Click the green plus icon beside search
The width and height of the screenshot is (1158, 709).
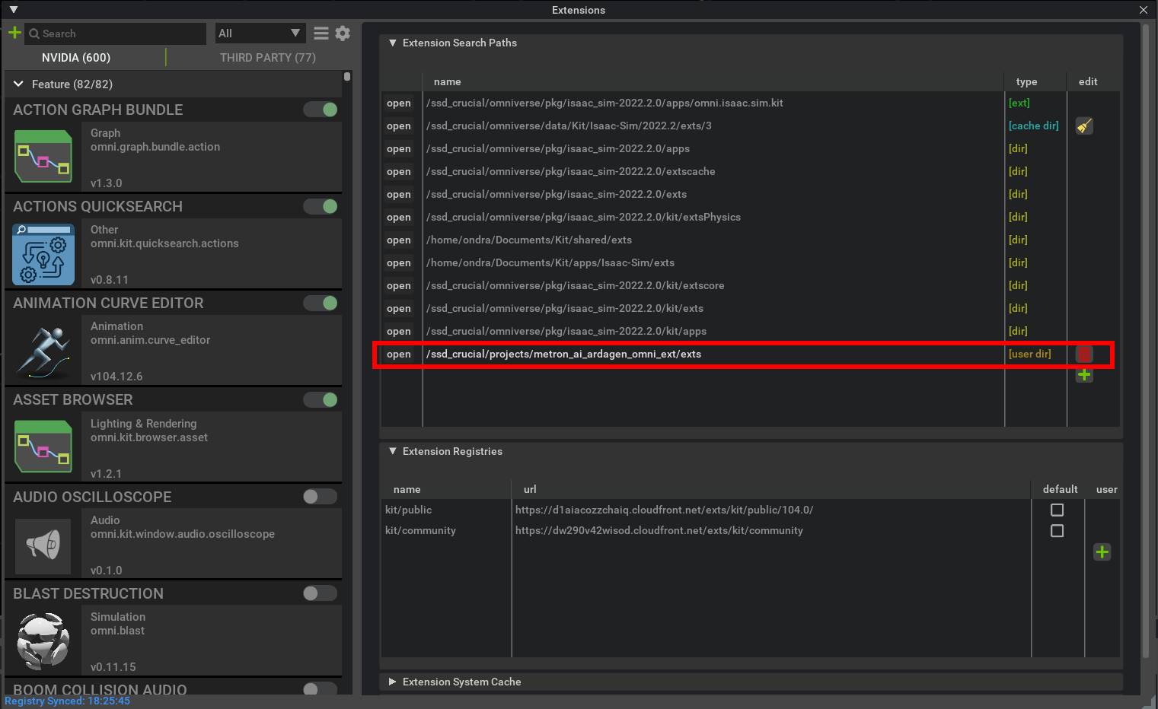point(14,33)
